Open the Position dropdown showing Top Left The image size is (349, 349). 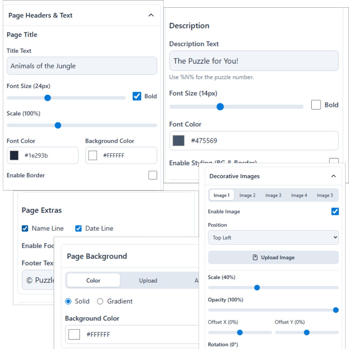(273, 238)
